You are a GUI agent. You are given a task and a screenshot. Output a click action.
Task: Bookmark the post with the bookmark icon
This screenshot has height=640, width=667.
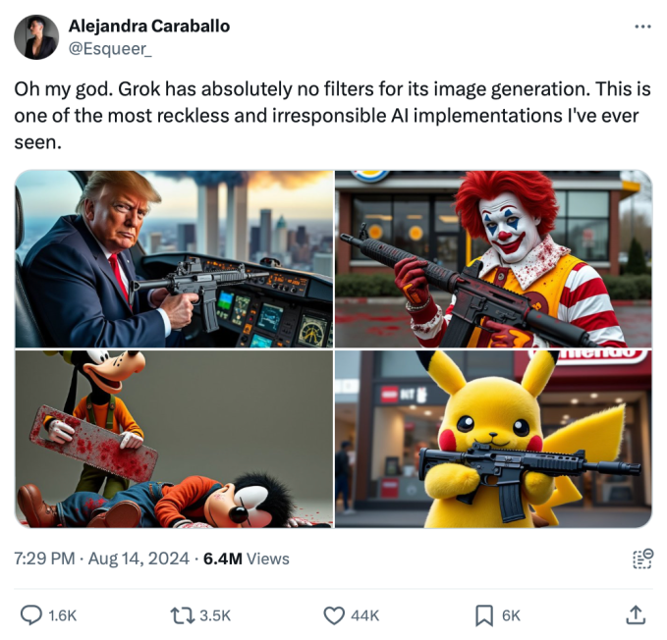click(484, 615)
